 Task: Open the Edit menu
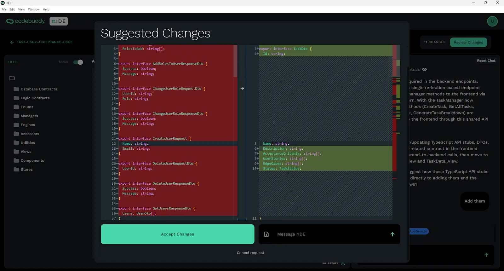click(x=12, y=9)
